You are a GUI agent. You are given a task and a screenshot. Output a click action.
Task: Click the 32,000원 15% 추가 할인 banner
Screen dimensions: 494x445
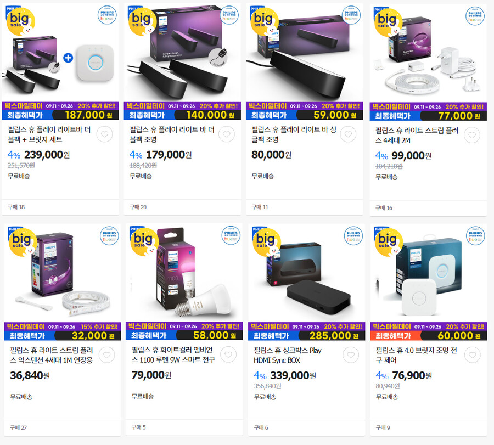pyautogui.click(x=63, y=331)
